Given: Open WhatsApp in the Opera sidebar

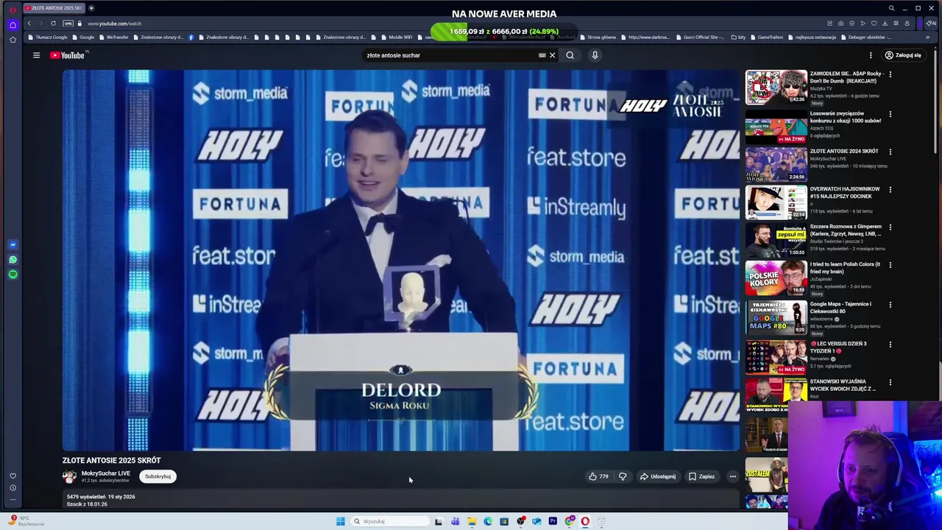Looking at the screenshot, I should [13, 259].
